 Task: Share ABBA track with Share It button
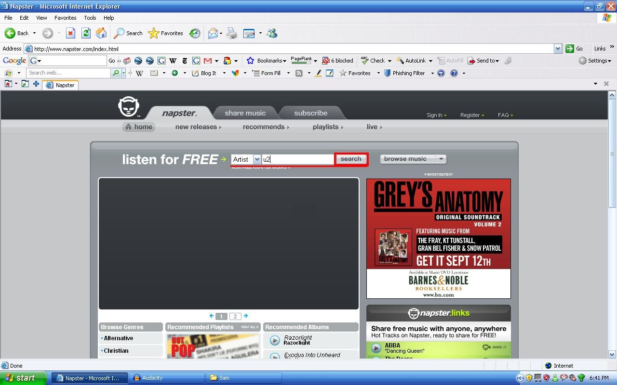(x=495, y=347)
